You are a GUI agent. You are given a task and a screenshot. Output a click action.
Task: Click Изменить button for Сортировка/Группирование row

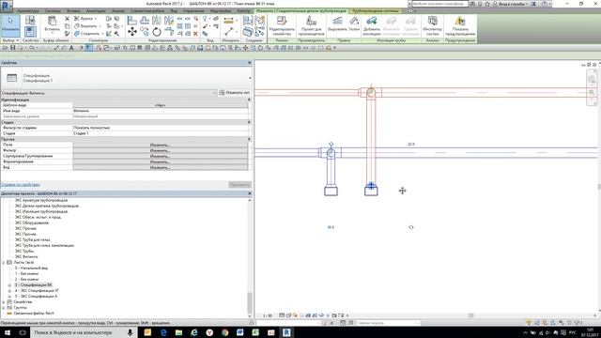tap(160, 156)
